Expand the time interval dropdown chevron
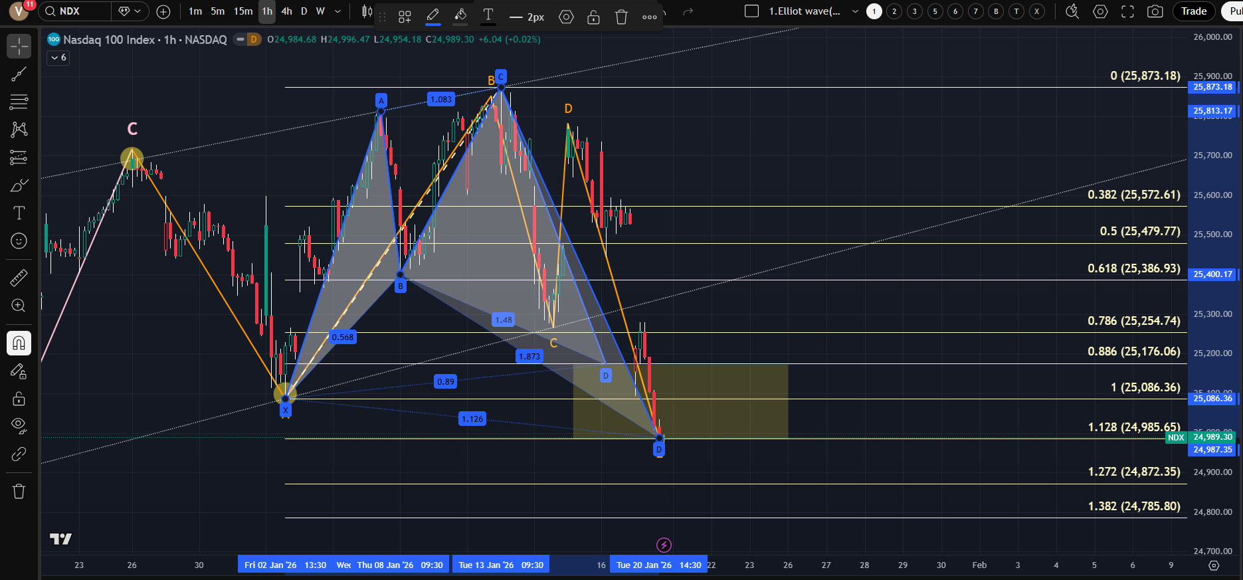This screenshot has width=1243, height=580. click(x=337, y=11)
